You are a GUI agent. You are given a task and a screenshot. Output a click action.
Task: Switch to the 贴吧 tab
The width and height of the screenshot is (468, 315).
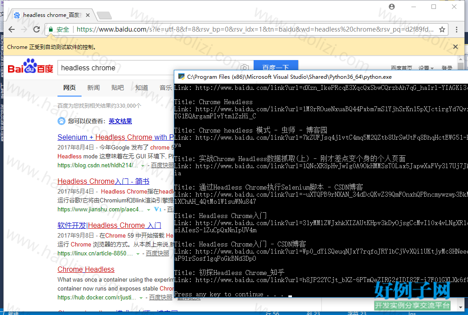tap(118, 88)
